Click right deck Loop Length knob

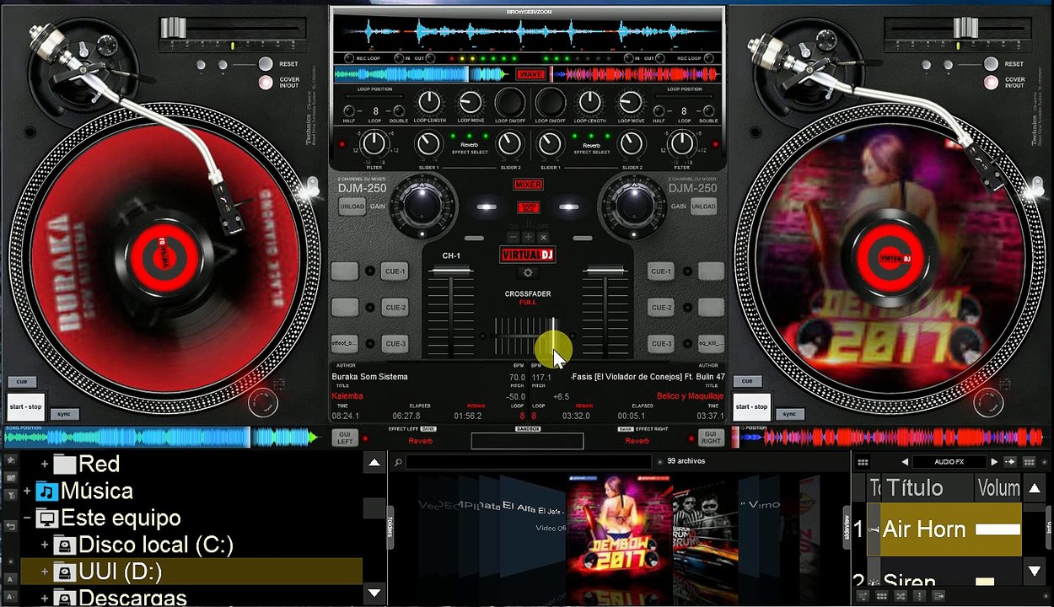pos(589,103)
